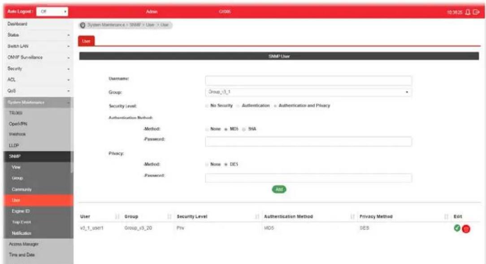The width and height of the screenshot is (486, 264).
Task: Set privacy method to None
Action: pos(207,164)
